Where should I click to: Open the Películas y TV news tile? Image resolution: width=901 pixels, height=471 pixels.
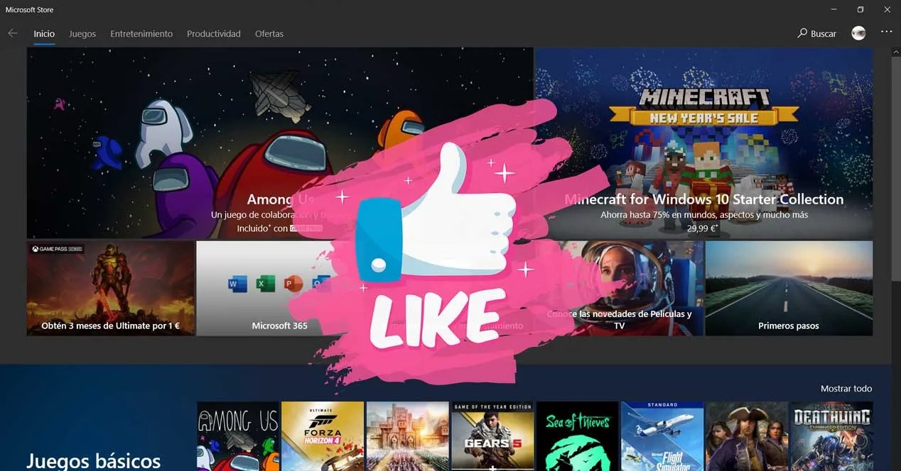(x=619, y=288)
